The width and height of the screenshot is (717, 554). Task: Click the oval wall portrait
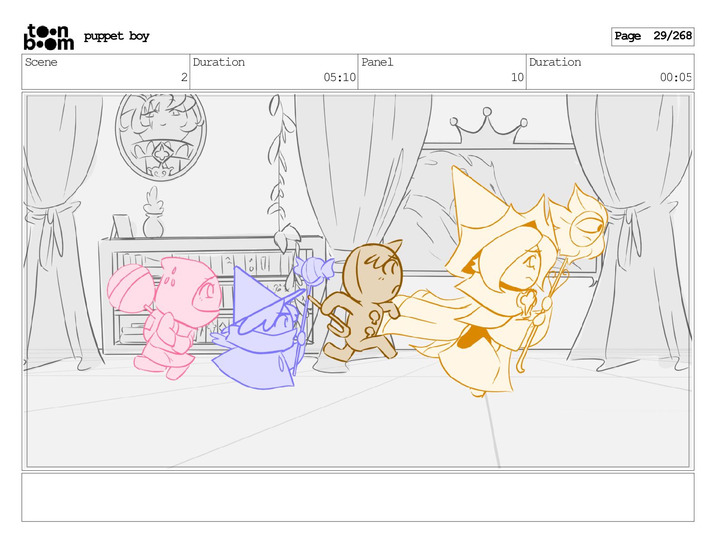pos(161,135)
